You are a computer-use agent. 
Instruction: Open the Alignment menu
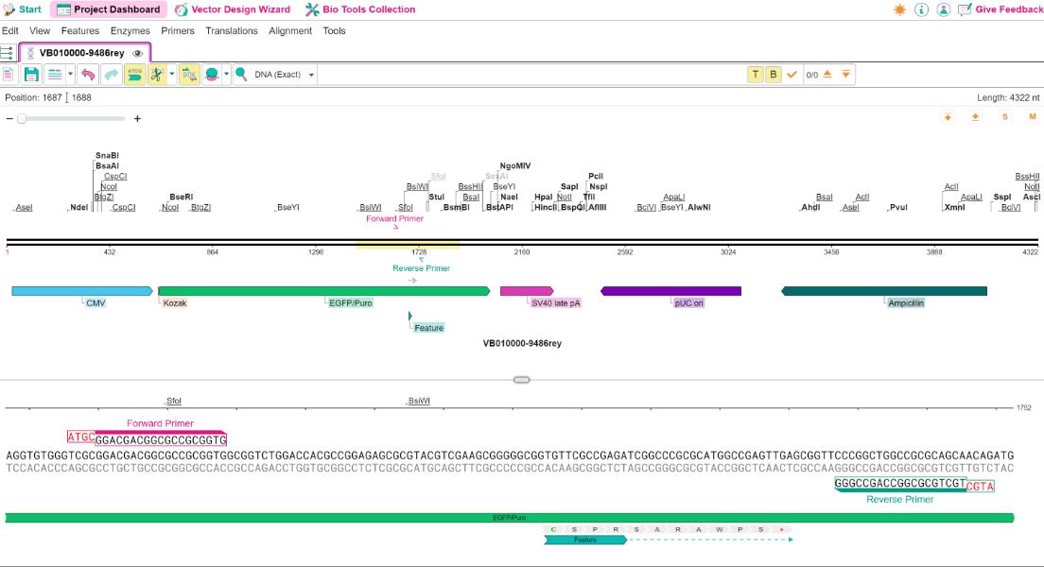click(290, 30)
